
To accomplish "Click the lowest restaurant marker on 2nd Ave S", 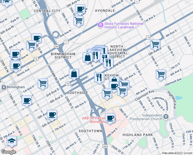I will (x=108, y=63).
